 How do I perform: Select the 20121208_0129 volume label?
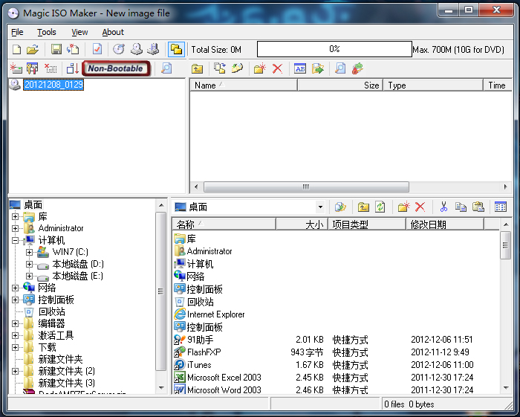point(53,85)
